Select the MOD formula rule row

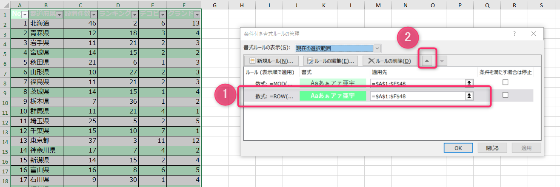point(272,83)
